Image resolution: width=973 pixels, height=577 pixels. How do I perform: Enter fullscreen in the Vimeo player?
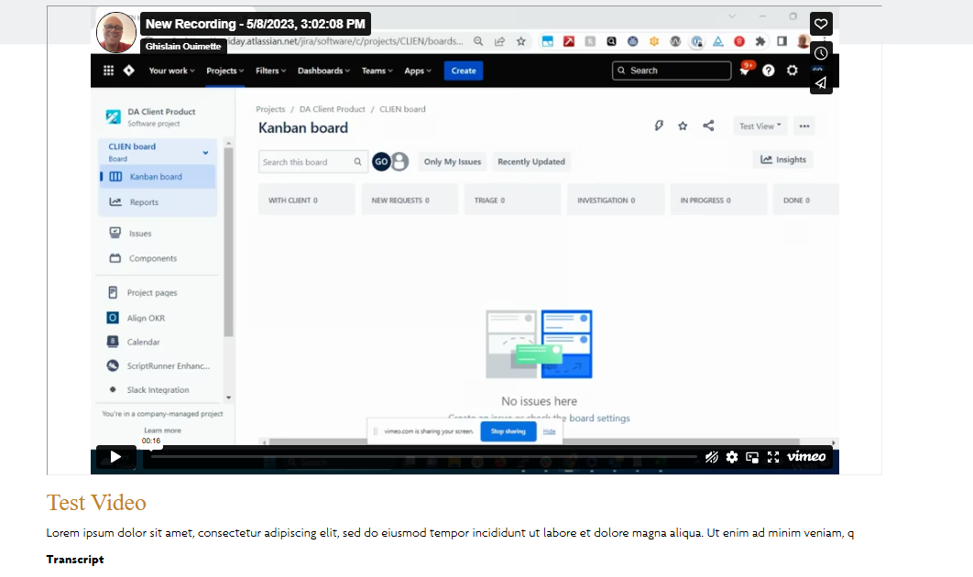pos(773,457)
